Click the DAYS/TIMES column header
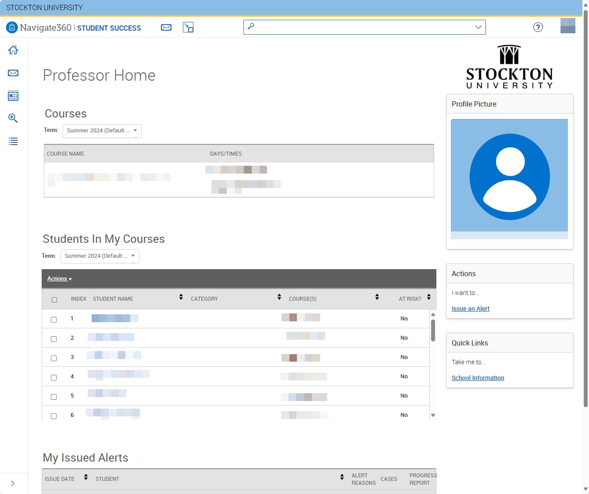This screenshot has height=494, width=589. tap(226, 154)
